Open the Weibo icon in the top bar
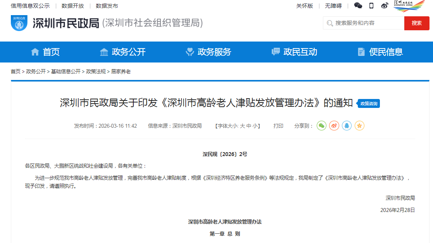This screenshot has height=243, width=433. (385, 5)
